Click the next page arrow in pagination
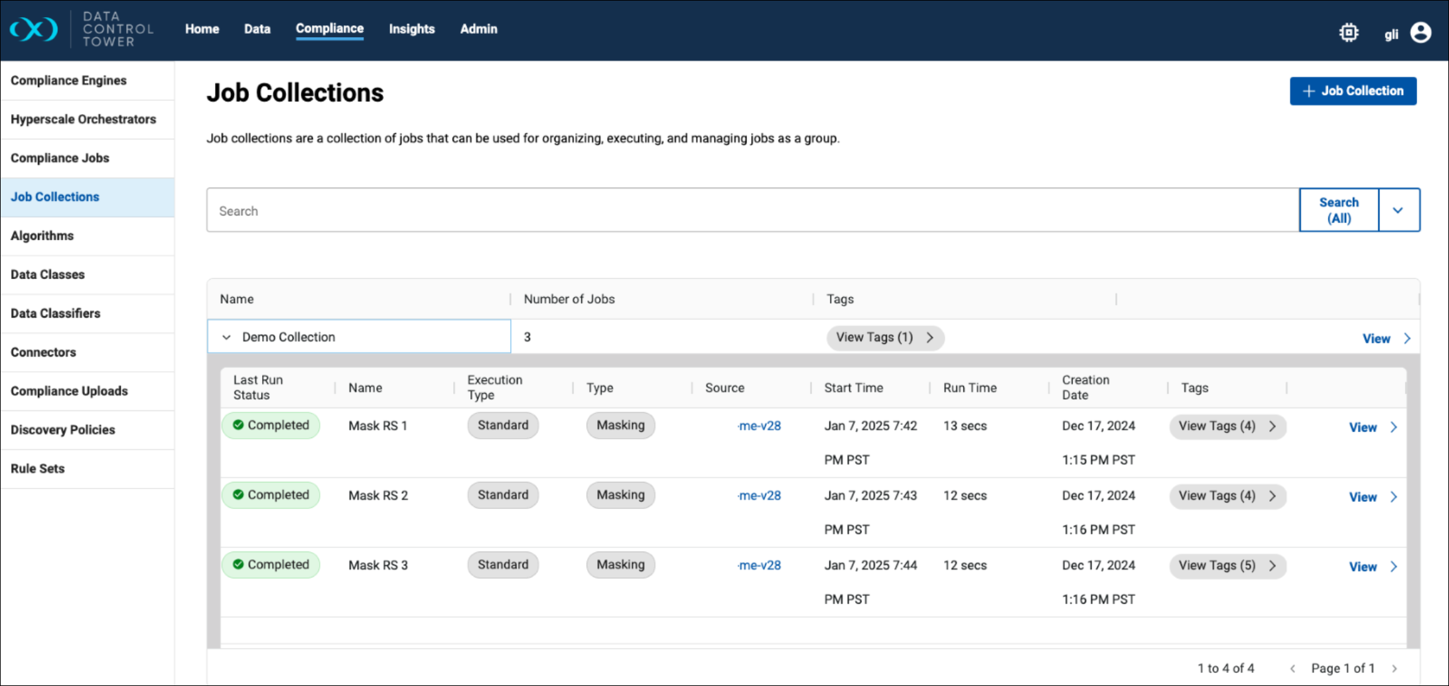 coord(1395,669)
